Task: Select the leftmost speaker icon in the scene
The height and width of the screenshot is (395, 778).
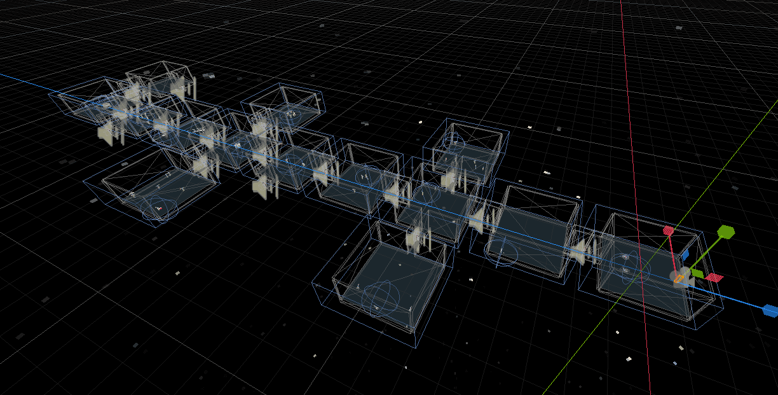Action: [x=105, y=134]
